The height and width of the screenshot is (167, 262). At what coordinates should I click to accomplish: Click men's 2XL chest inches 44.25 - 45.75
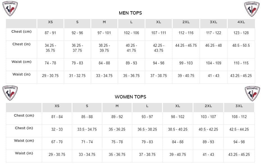coord(186,45)
